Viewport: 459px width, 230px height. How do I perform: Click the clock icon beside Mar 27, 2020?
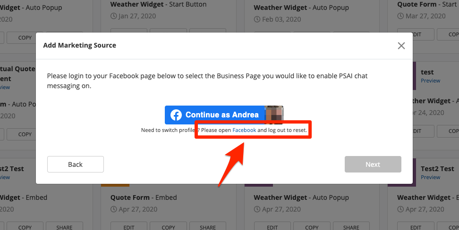tap(400, 16)
